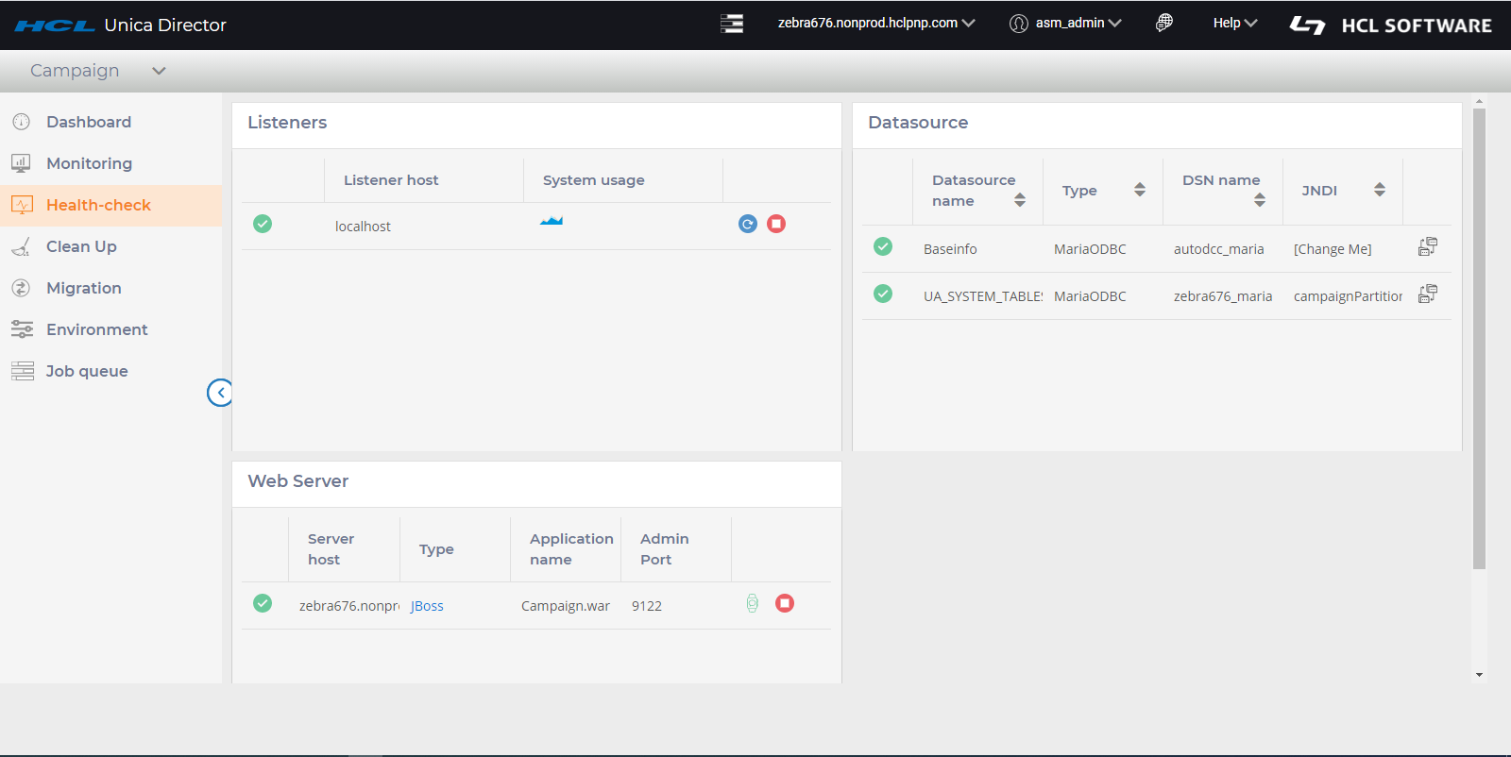Screen dimensions: 1511x757
Task: Collapse the left sidebar with arrow button
Action: click(x=220, y=393)
